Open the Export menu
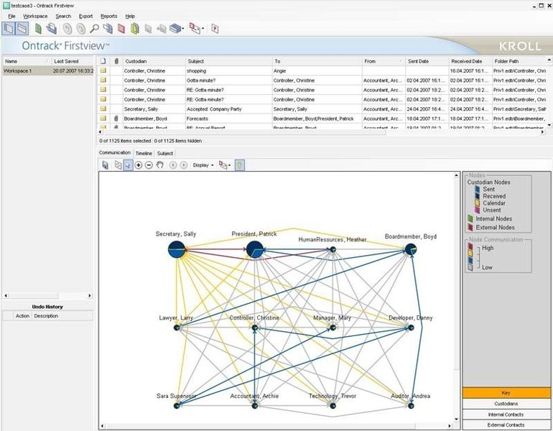Screen dimensions: 553x431 click(x=85, y=17)
